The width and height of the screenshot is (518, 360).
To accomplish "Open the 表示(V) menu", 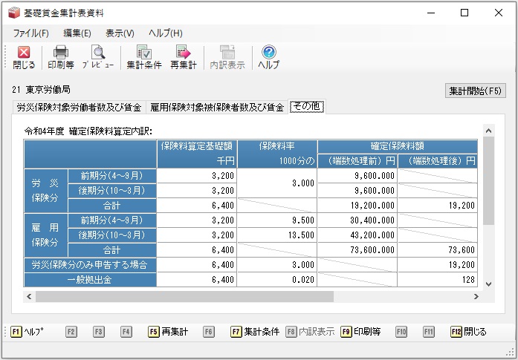I will [120, 33].
